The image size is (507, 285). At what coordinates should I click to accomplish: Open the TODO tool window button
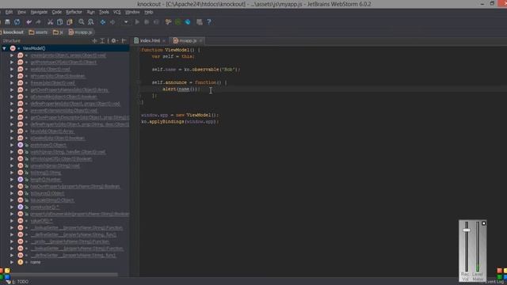click(19, 282)
